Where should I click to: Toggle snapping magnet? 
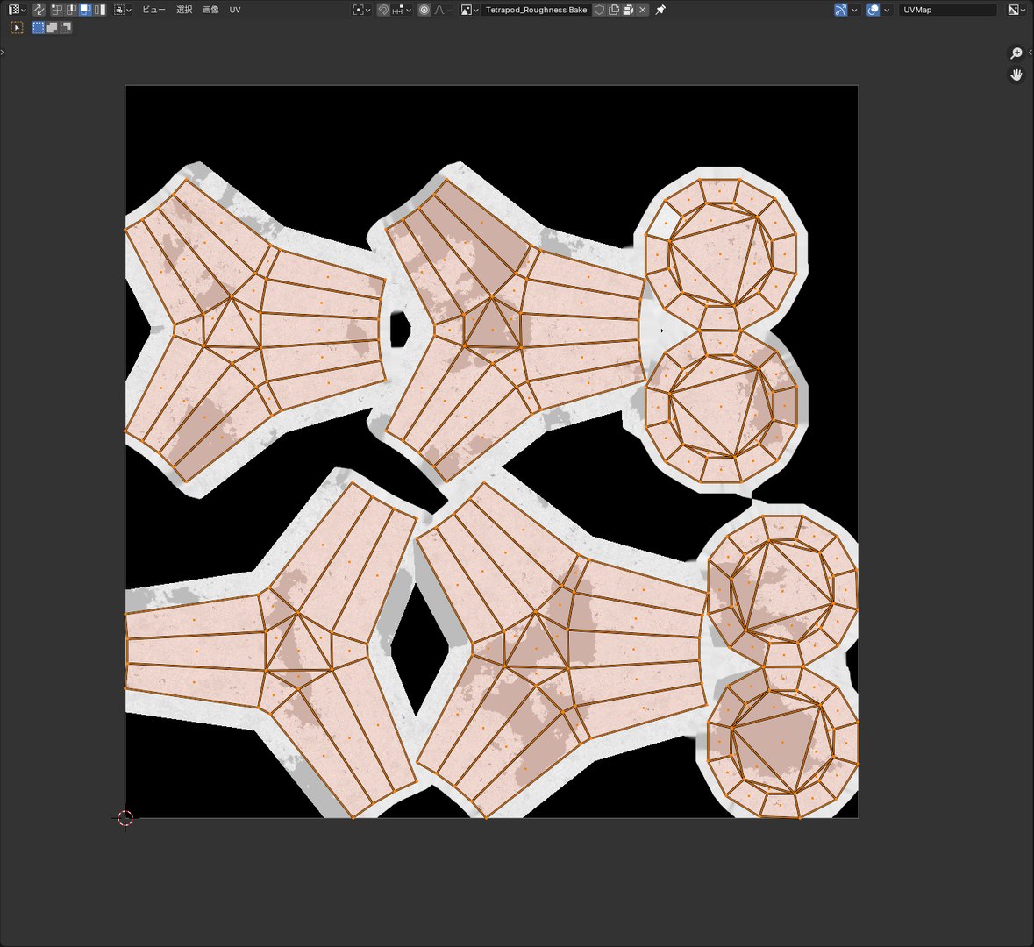click(x=383, y=10)
